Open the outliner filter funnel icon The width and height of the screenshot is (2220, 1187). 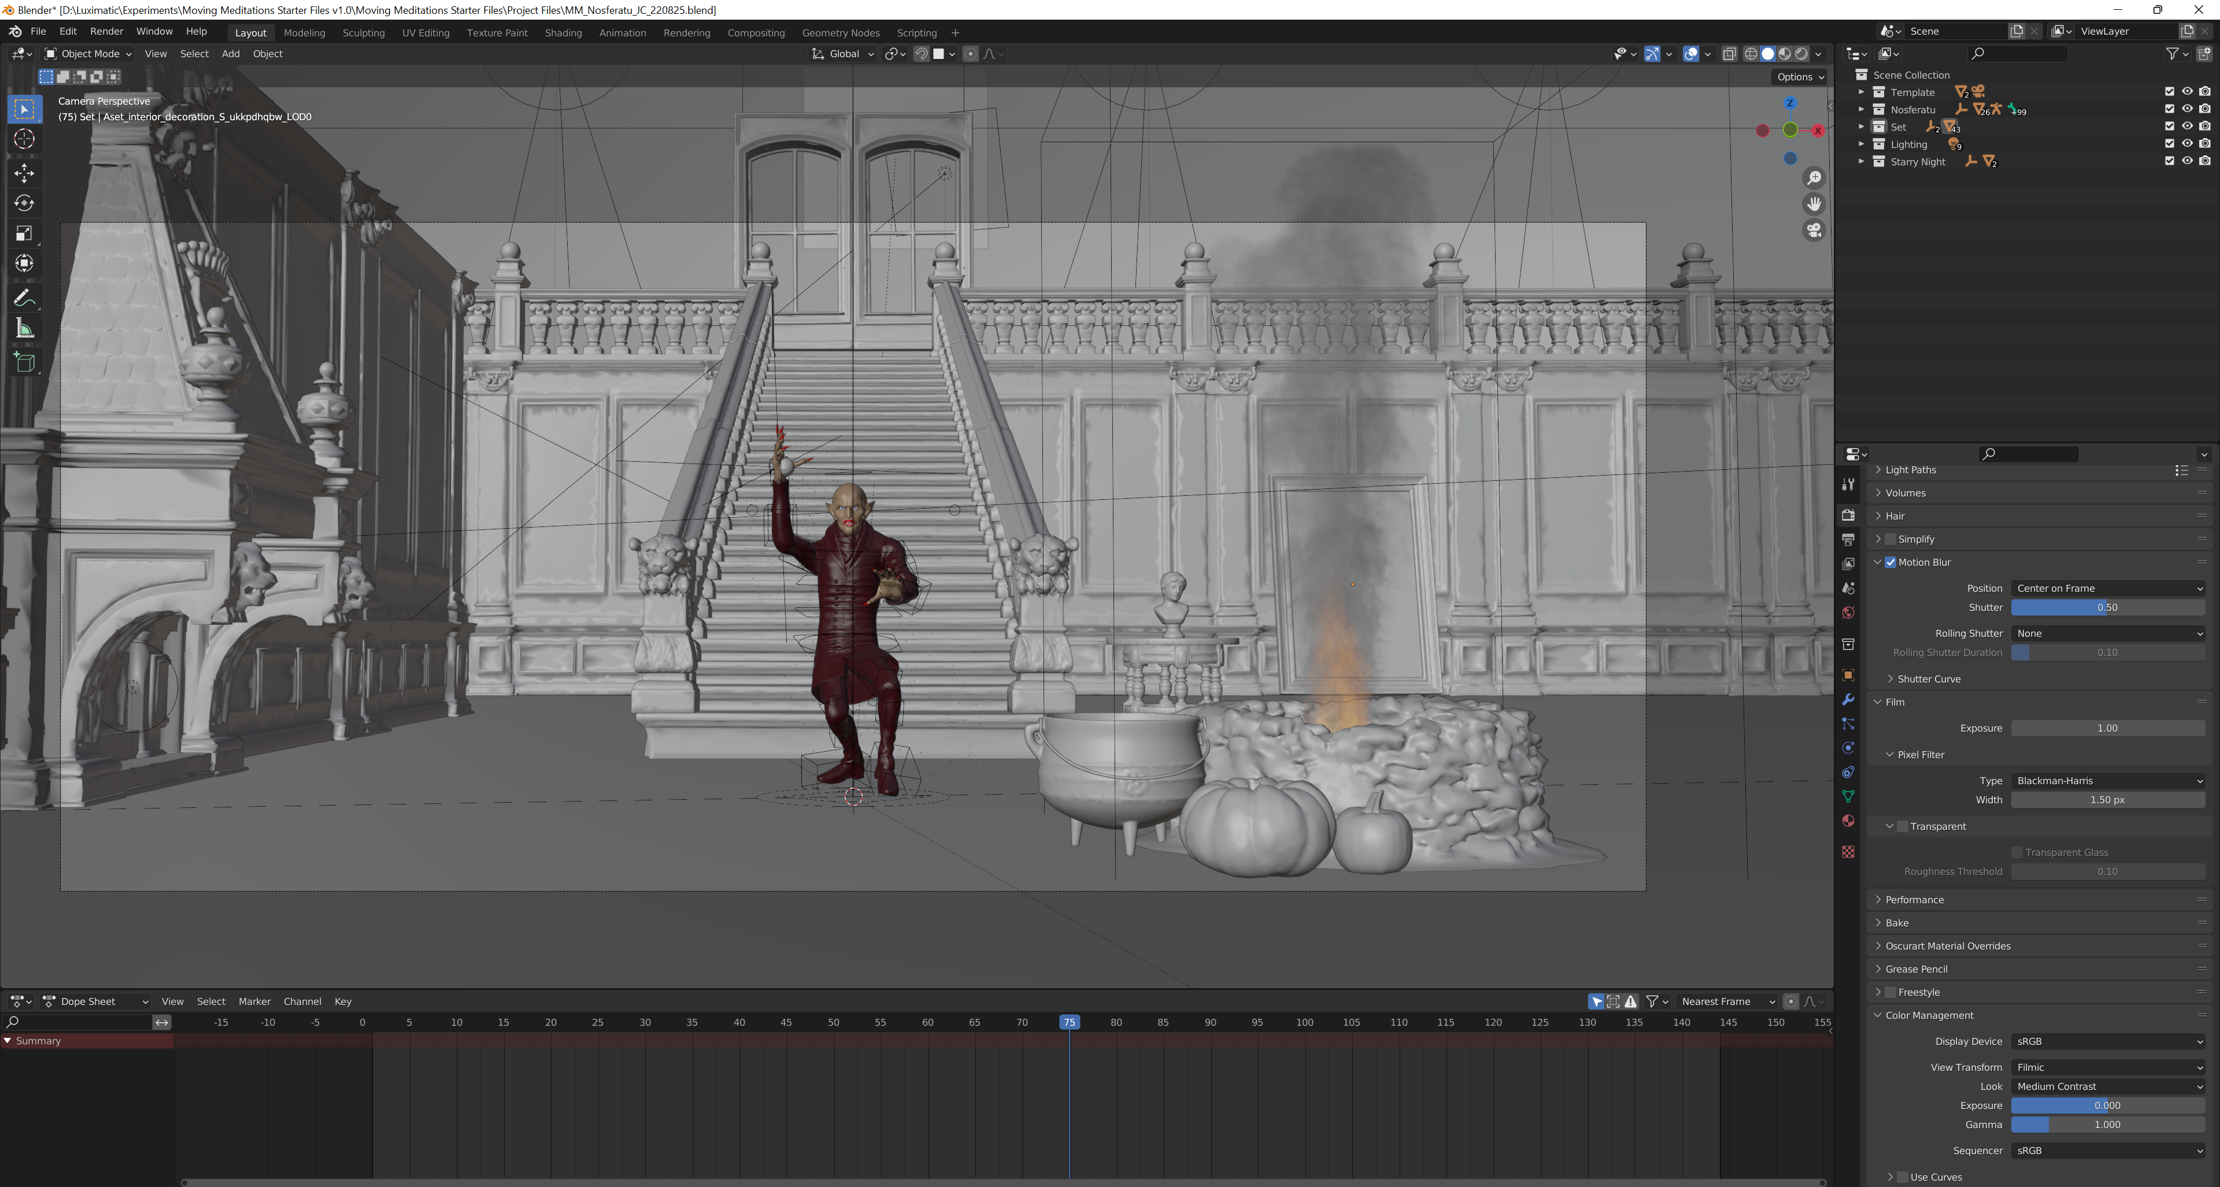click(x=2173, y=53)
